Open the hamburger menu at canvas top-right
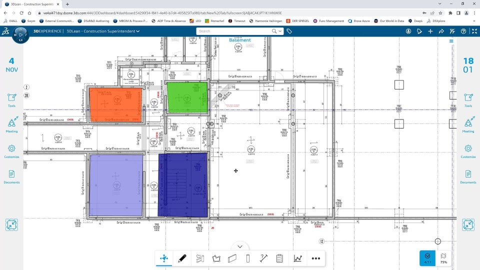 click(451, 41)
